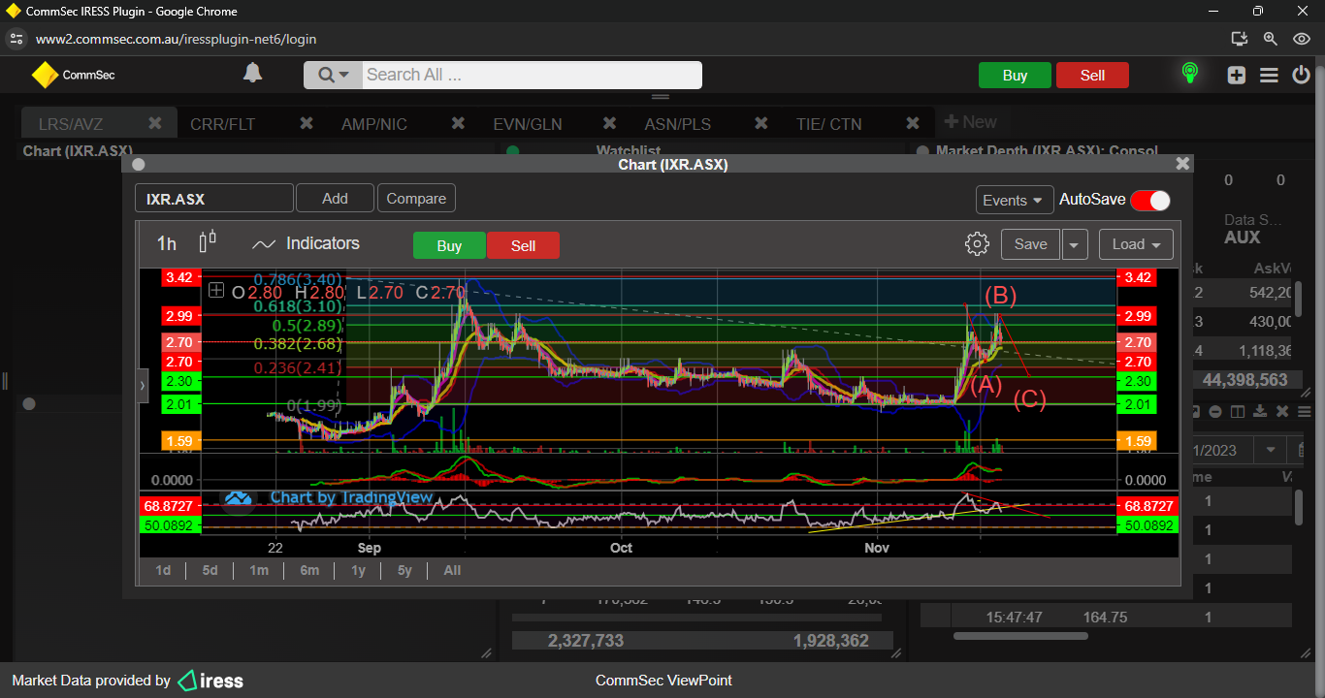Click the Chrome zoom magnifier icon
The image size is (1325, 698).
click(x=1271, y=39)
